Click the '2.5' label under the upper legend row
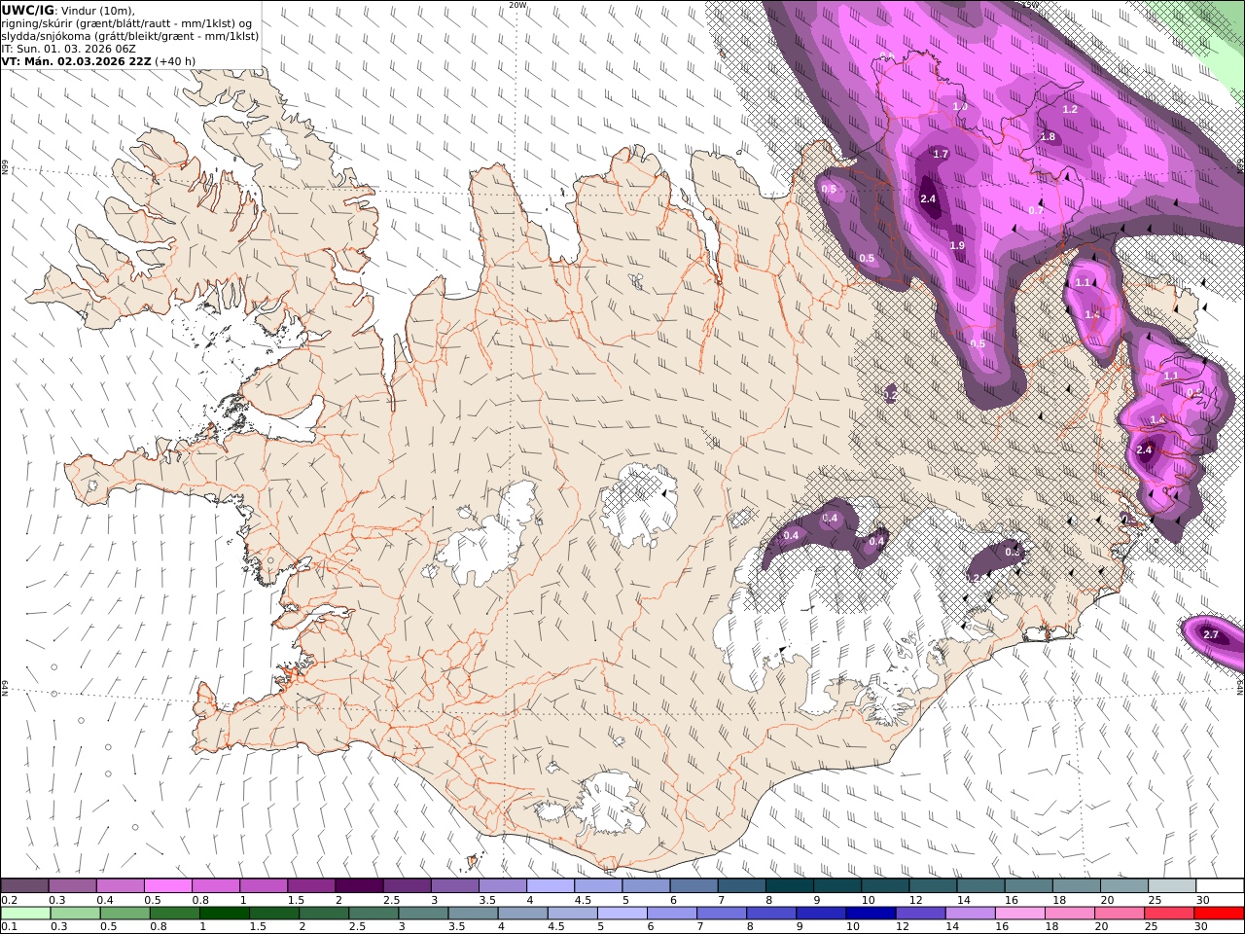This screenshot has height=934, width=1245. (391, 900)
